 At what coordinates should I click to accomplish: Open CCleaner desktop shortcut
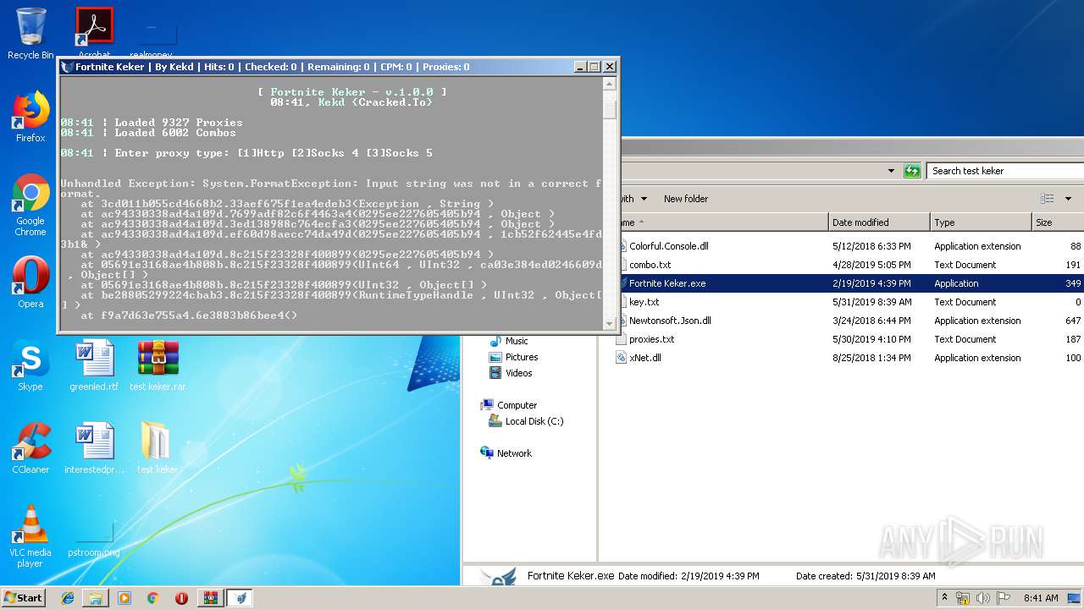click(30, 448)
